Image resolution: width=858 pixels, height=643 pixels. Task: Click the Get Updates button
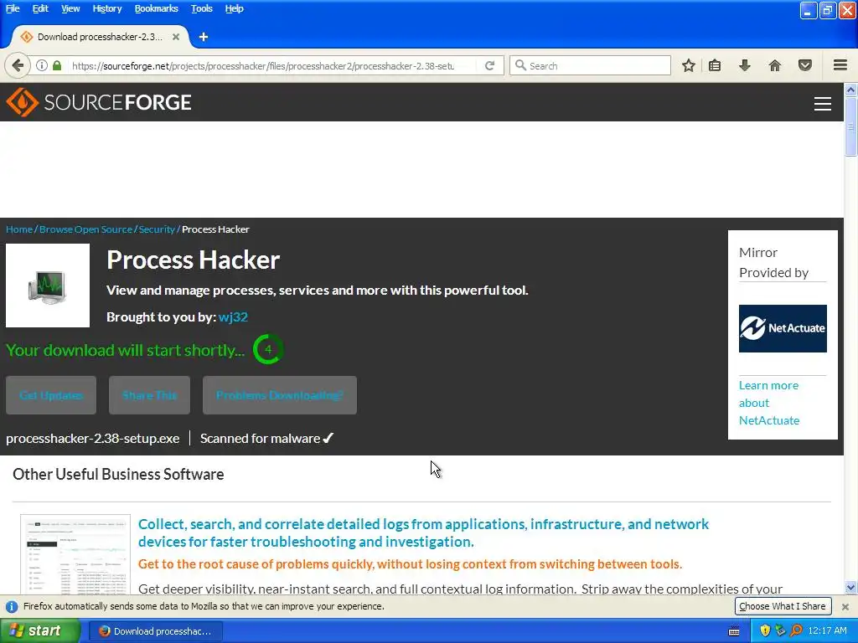pos(51,395)
